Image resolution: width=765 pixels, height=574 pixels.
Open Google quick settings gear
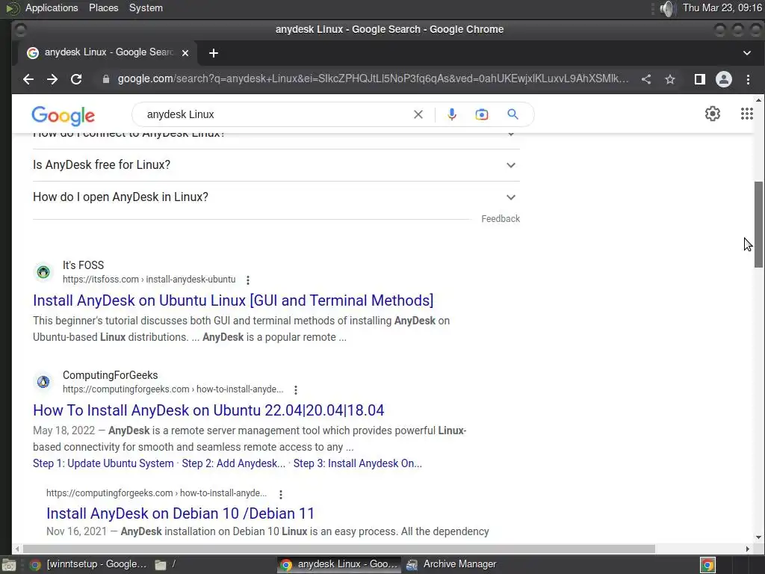point(712,114)
